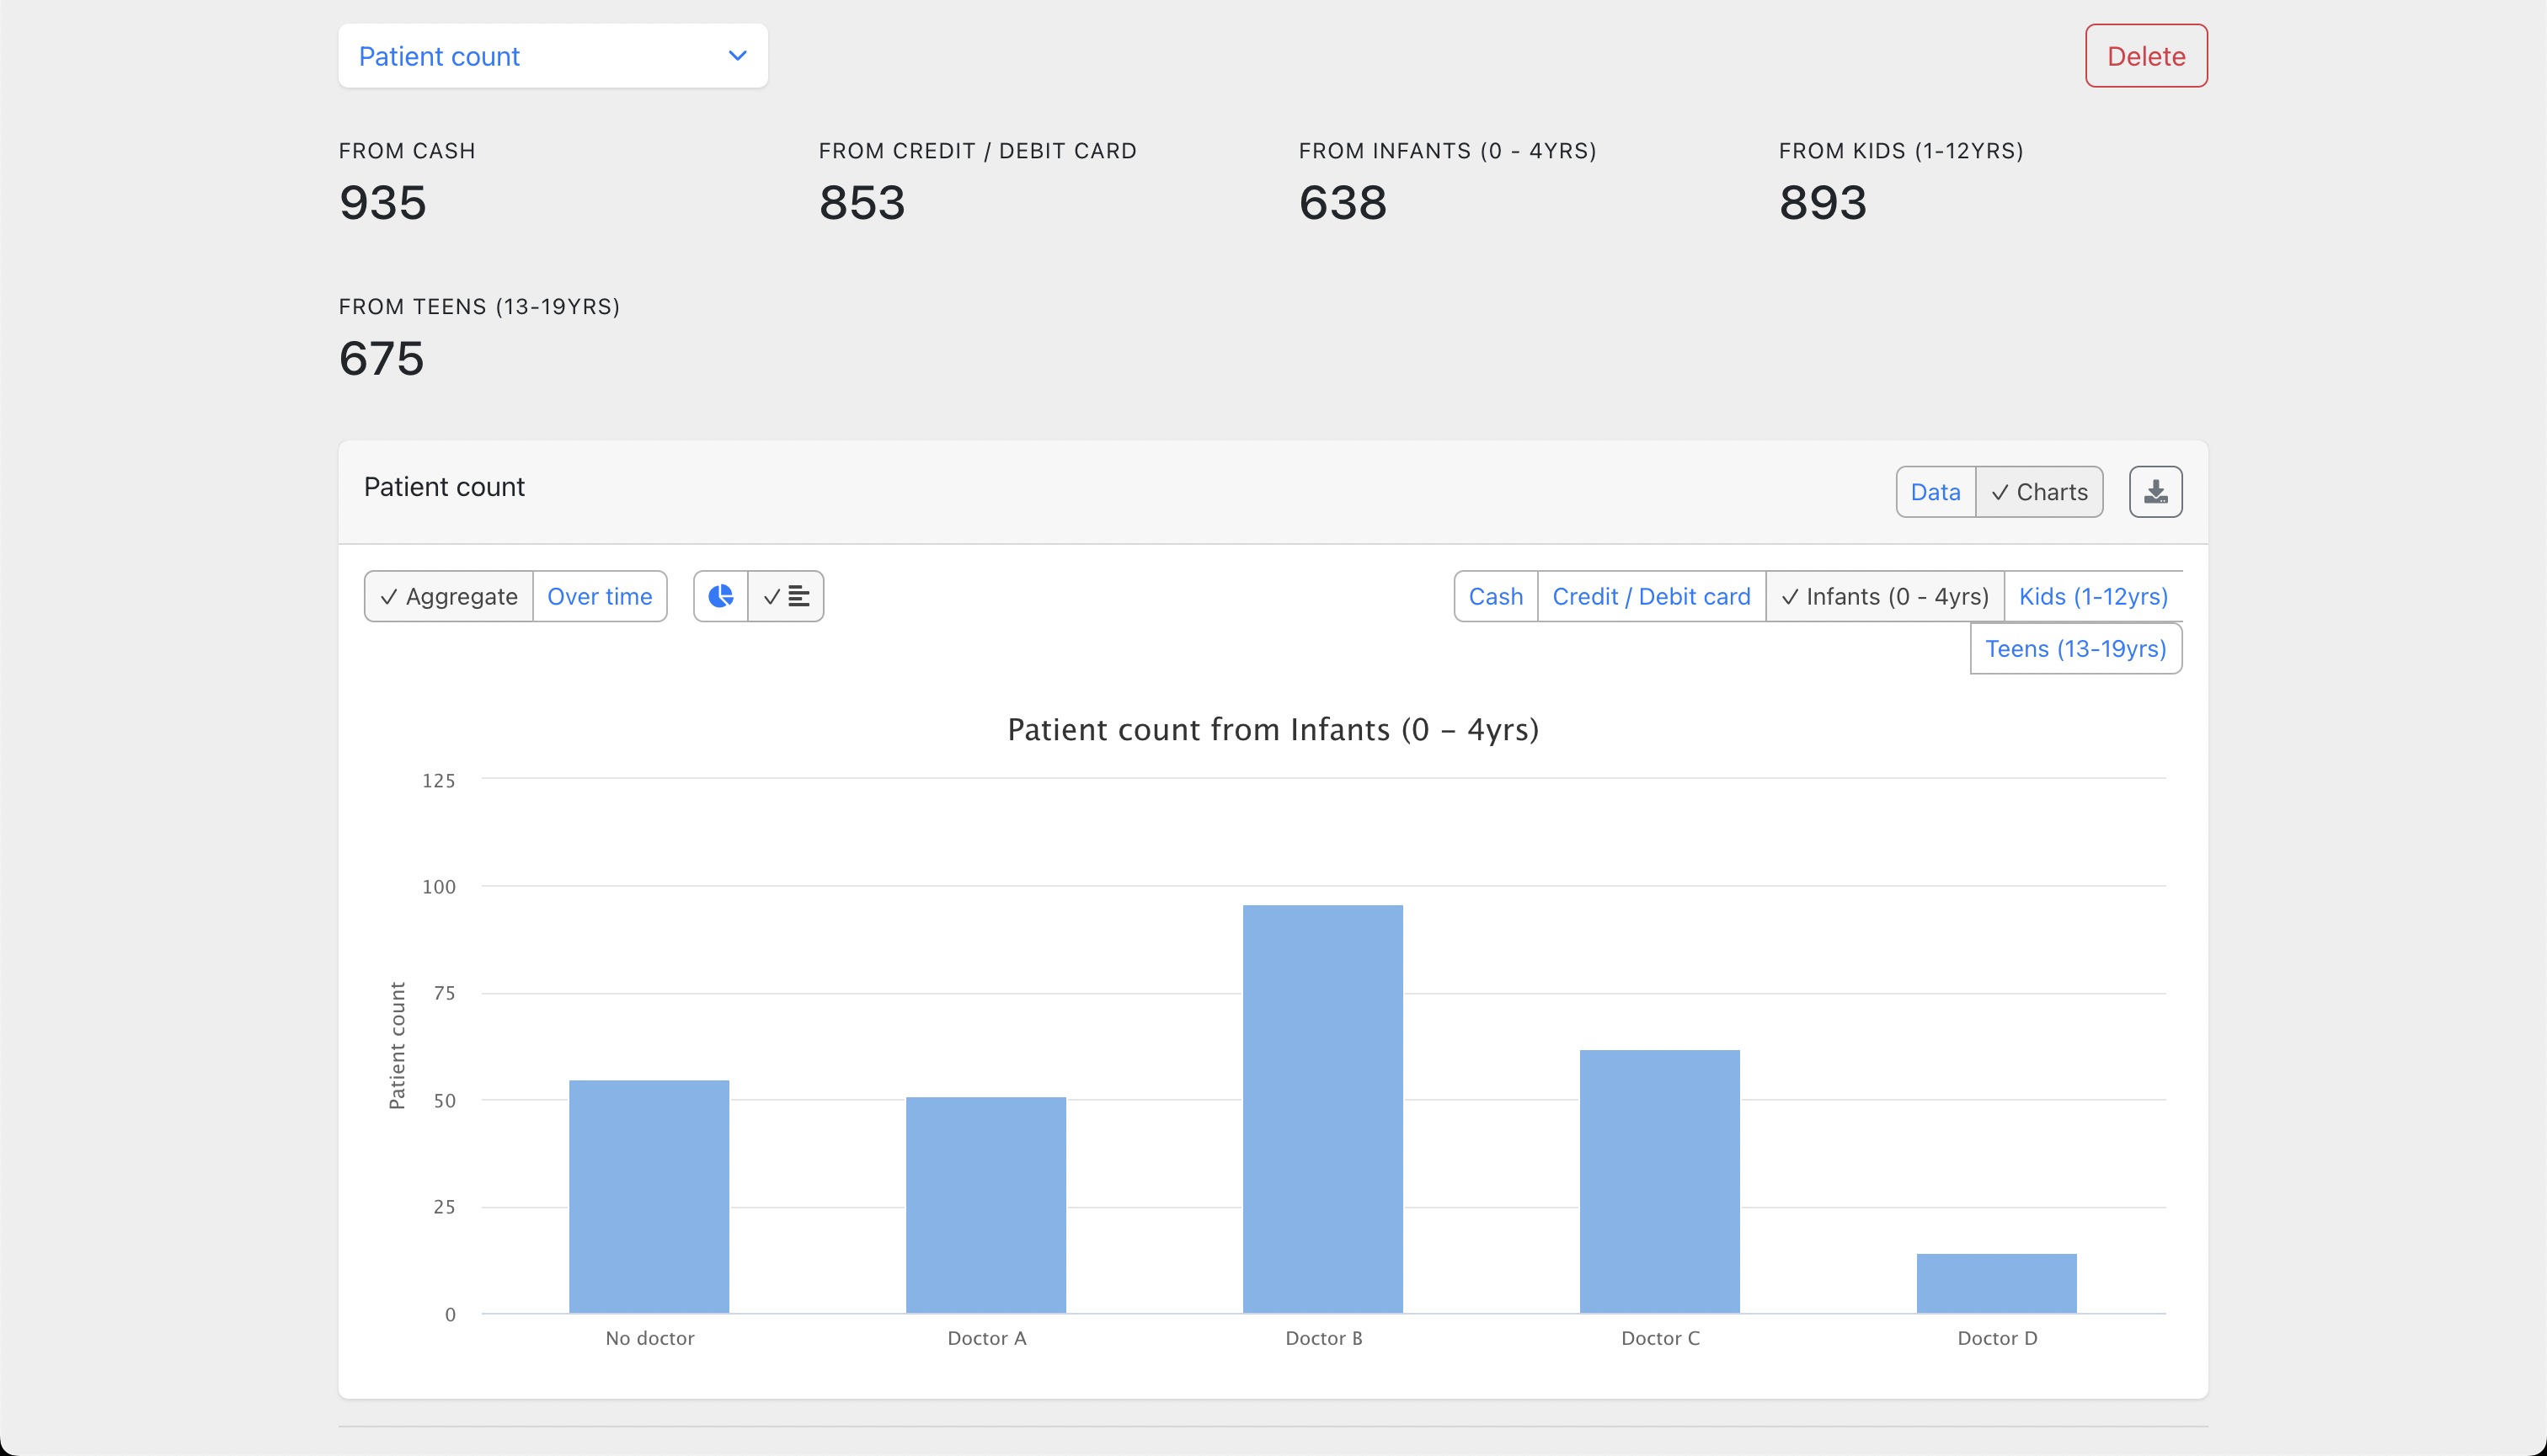This screenshot has width=2547, height=1456.
Task: Click the From Kids value 893
Action: tap(1823, 203)
